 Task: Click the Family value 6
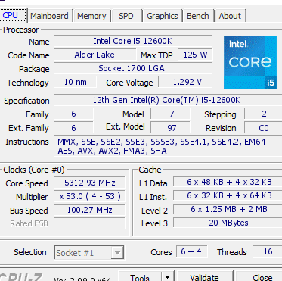tap(73, 114)
